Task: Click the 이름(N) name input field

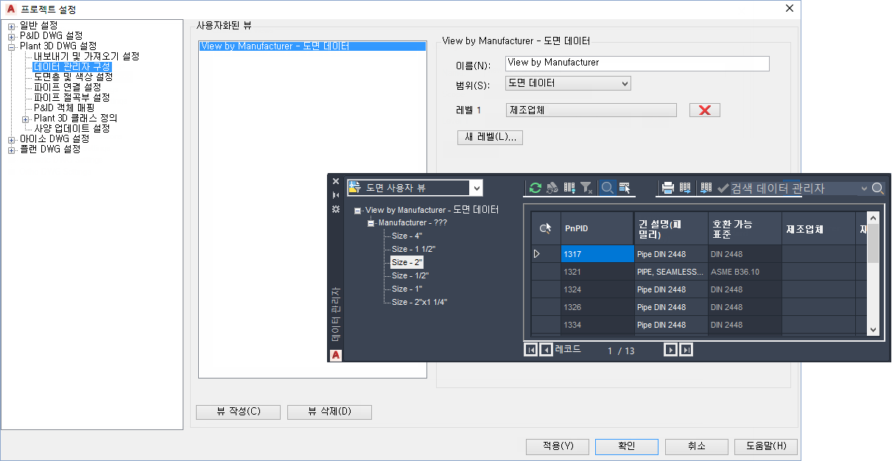Action: tap(637, 63)
